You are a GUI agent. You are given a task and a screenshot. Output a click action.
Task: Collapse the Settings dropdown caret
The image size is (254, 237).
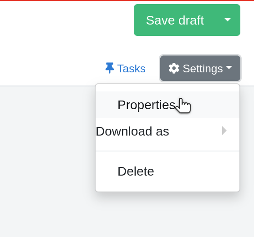(x=229, y=67)
